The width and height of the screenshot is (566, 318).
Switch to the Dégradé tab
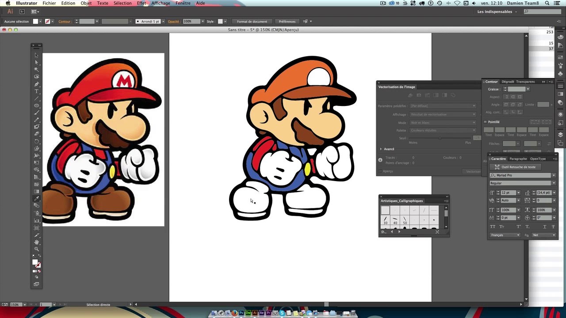pos(508,82)
